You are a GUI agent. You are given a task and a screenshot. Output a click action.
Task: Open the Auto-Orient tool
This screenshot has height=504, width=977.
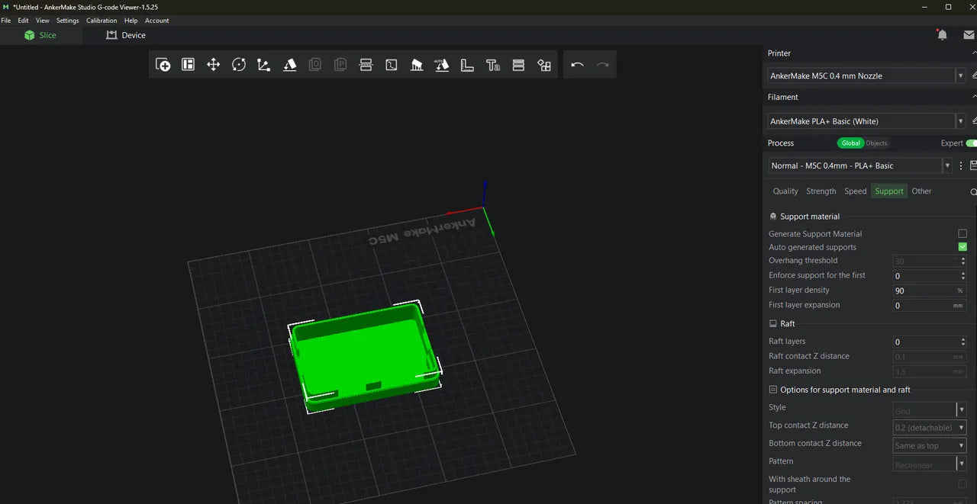pos(442,65)
